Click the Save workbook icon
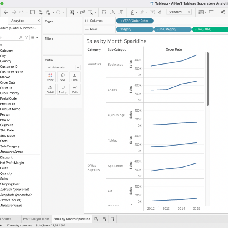Screen dimensions: 228x228 pyautogui.click(x=32, y=12)
